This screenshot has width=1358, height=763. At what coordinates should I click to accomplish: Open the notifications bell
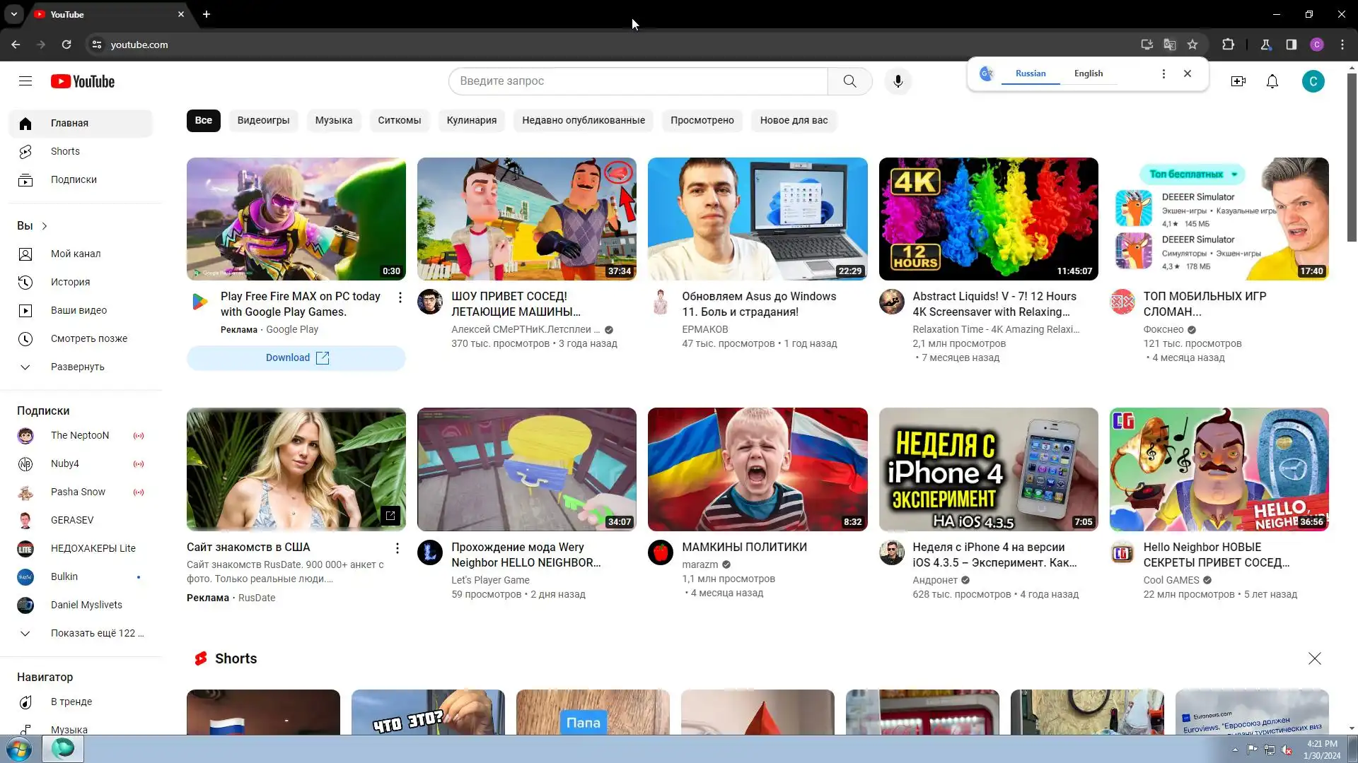point(1272,81)
